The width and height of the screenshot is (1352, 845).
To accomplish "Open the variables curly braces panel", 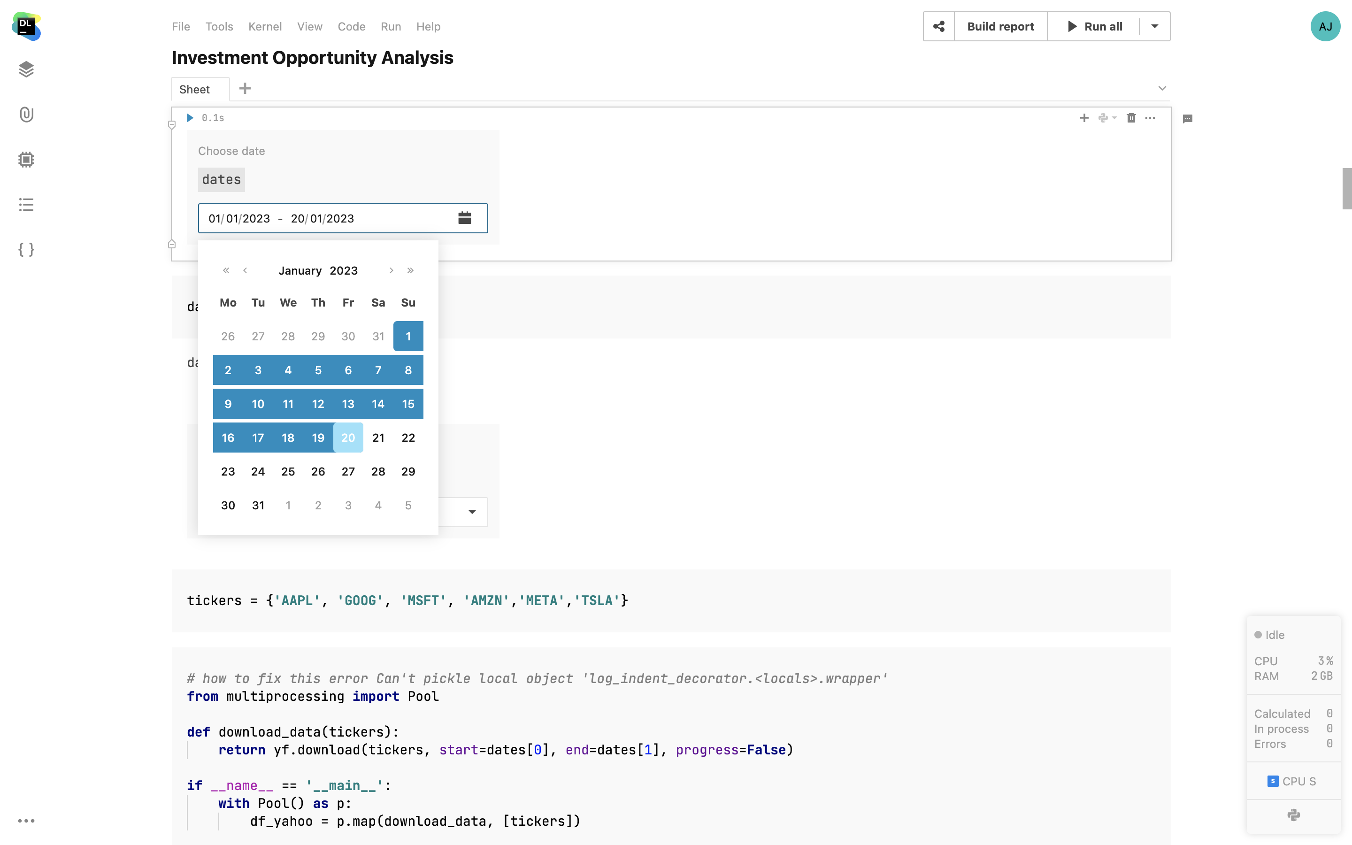I will [x=26, y=249].
